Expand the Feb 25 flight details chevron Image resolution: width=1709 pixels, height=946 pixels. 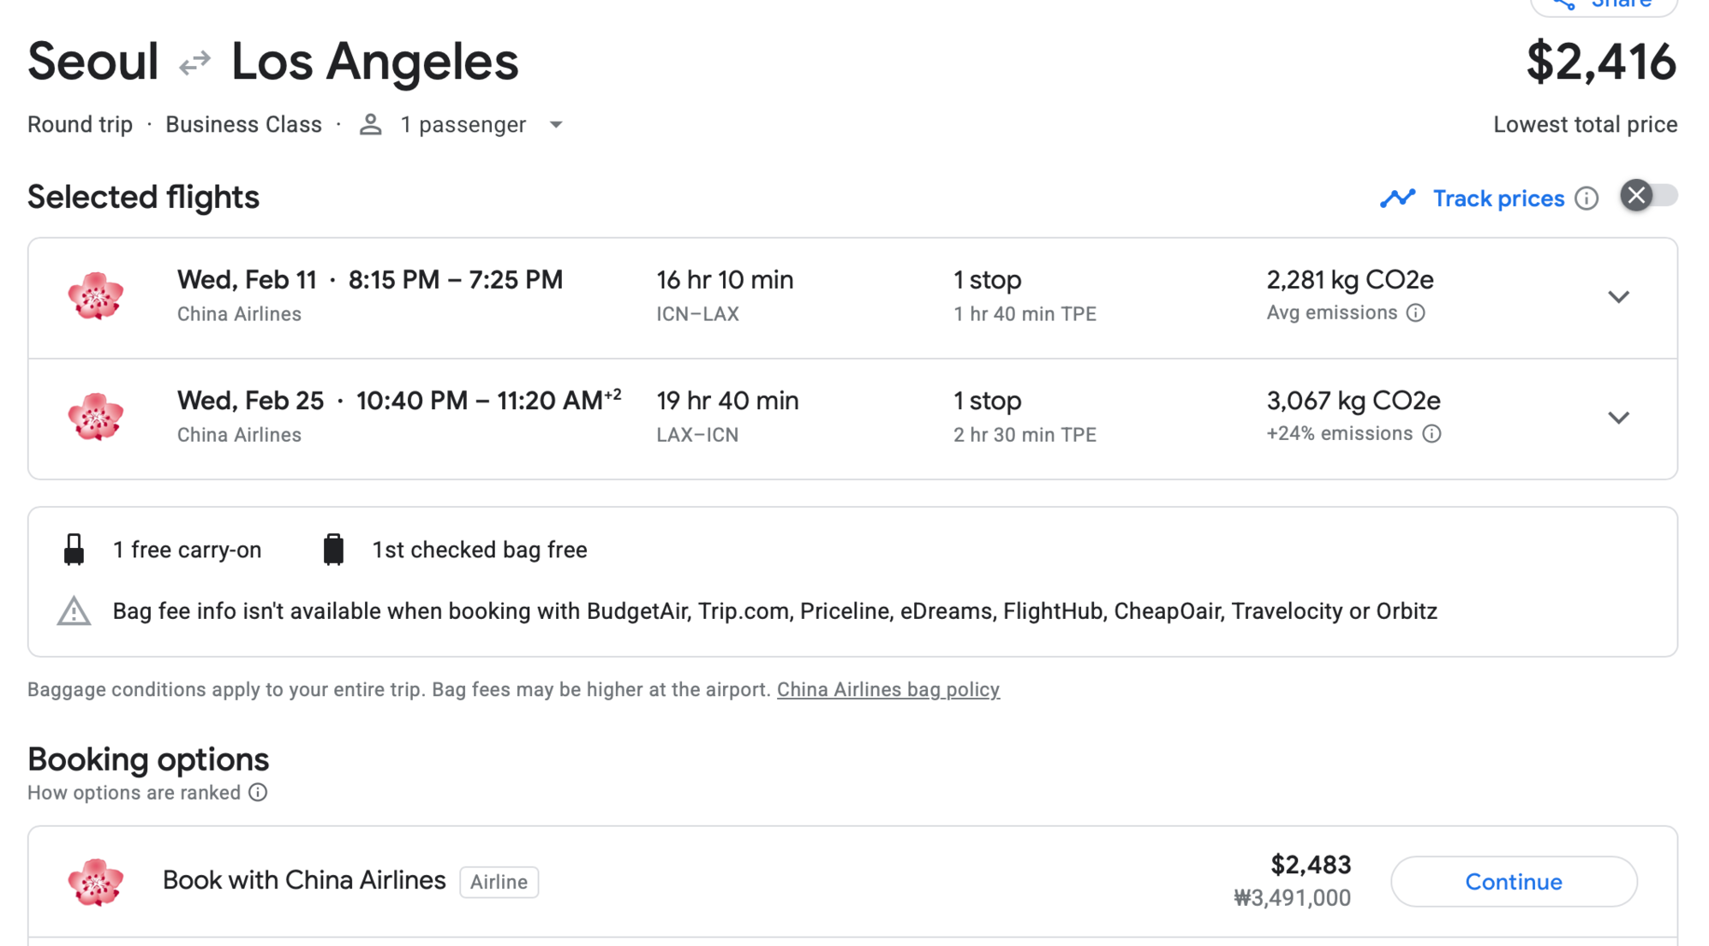click(1619, 418)
